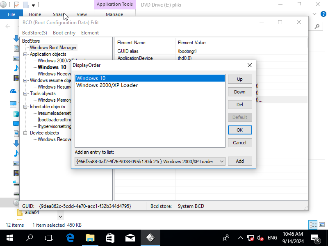Open Explorer help question icon

tap(323, 14)
